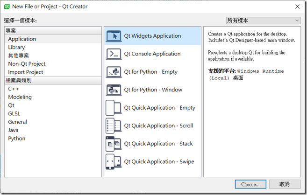
Task: Pick the Qt Quick Application - Swipe icon
Action: [x=114, y=162]
